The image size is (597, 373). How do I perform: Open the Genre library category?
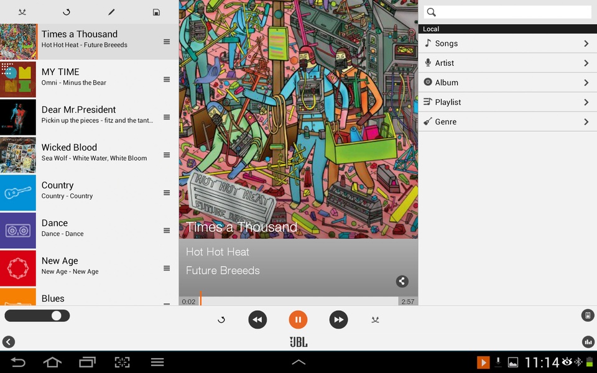tap(507, 122)
